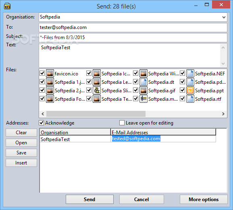The height and width of the screenshot is (210, 233).
Task: Uncheck the Softpedia.m... checkbox
Action: (x=136, y=98)
